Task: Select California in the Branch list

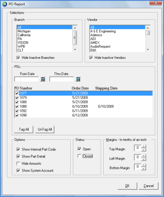Action: [x=44, y=35]
